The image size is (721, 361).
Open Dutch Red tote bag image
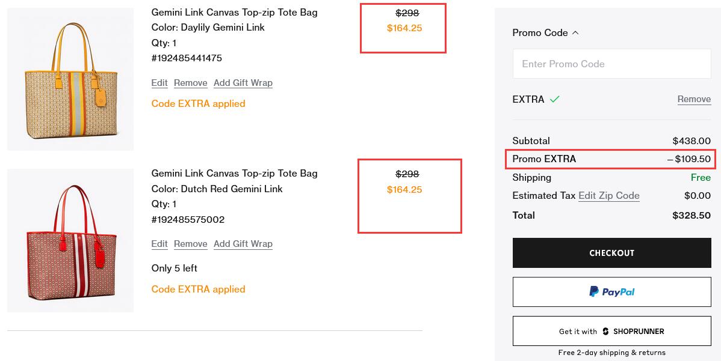(x=70, y=240)
